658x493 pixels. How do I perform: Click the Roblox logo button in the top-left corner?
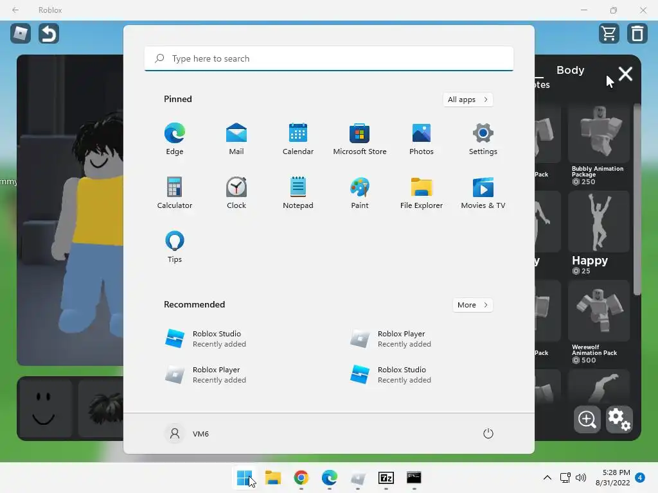(x=21, y=33)
